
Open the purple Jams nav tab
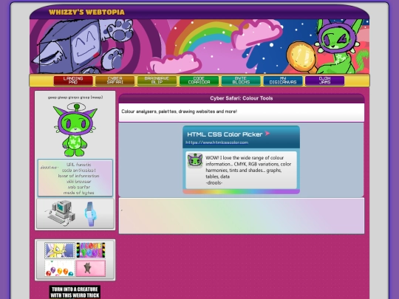coord(324,80)
